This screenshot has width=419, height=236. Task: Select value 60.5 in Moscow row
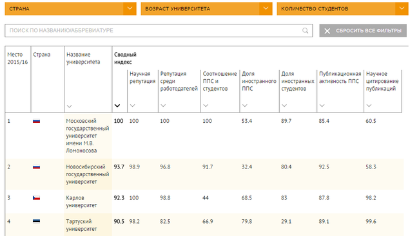[x=371, y=121]
